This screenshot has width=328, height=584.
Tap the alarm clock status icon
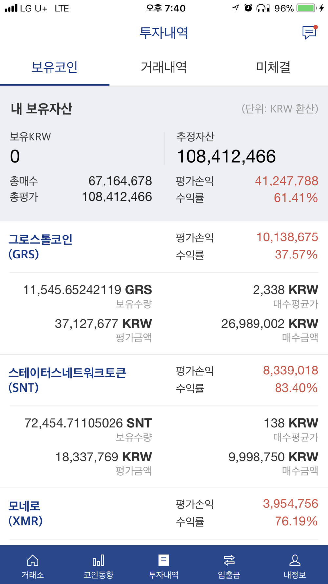coord(248,8)
